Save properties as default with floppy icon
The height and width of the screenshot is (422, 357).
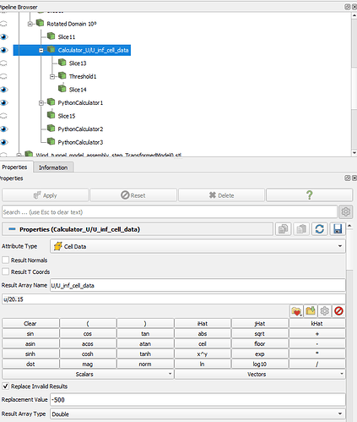[338, 229]
